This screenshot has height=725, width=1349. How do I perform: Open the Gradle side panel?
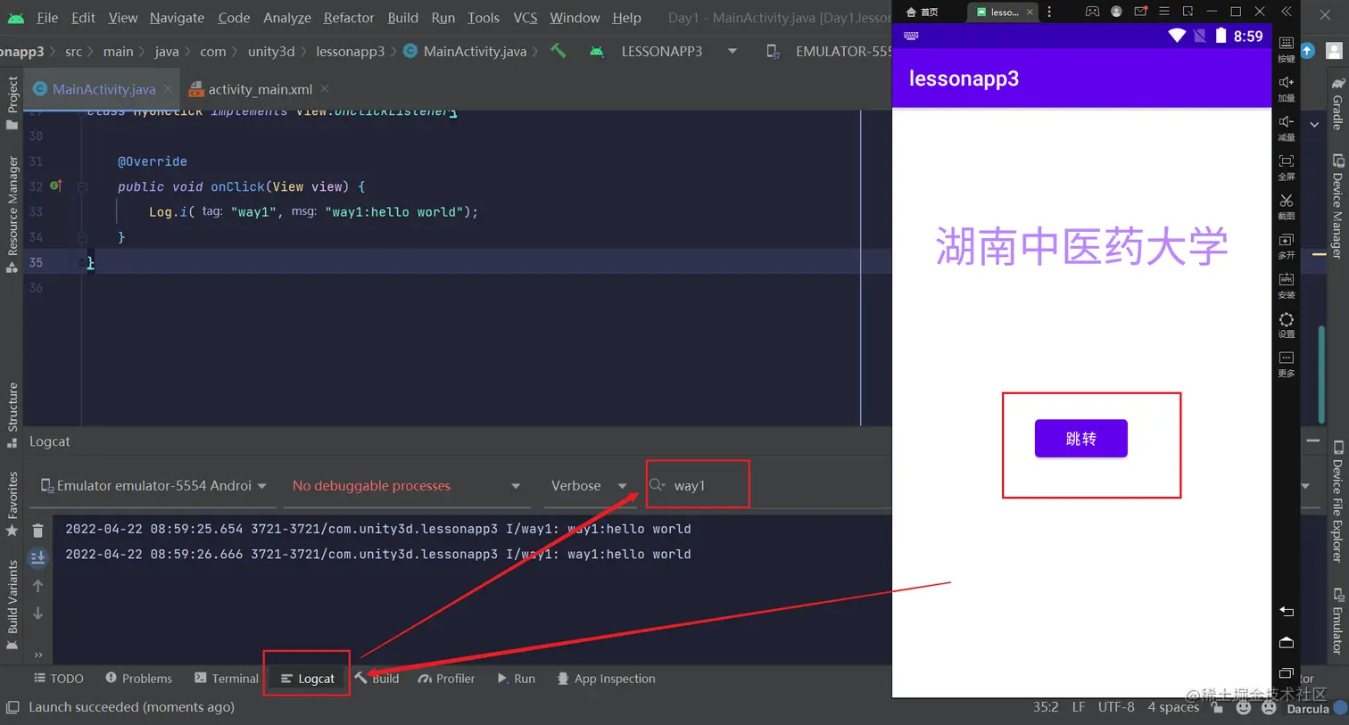(x=1337, y=104)
